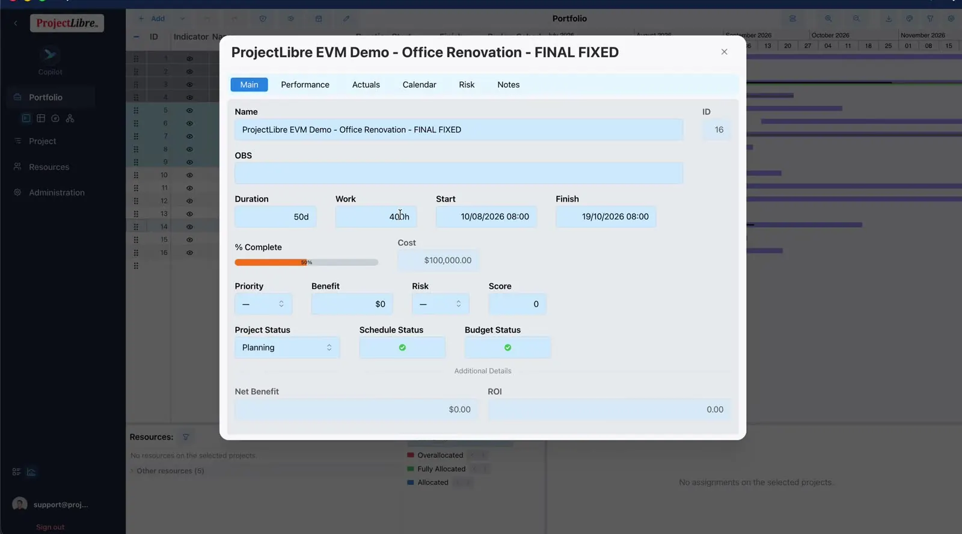Toggle the eye icon for row 5
962x534 pixels.
[189, 111]
